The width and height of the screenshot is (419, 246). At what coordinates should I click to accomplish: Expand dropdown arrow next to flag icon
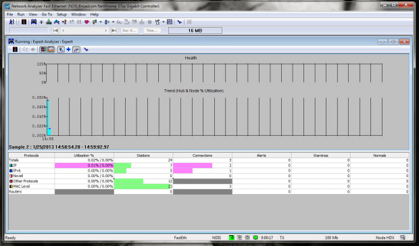pyautogui.click(x=113, y=22)
